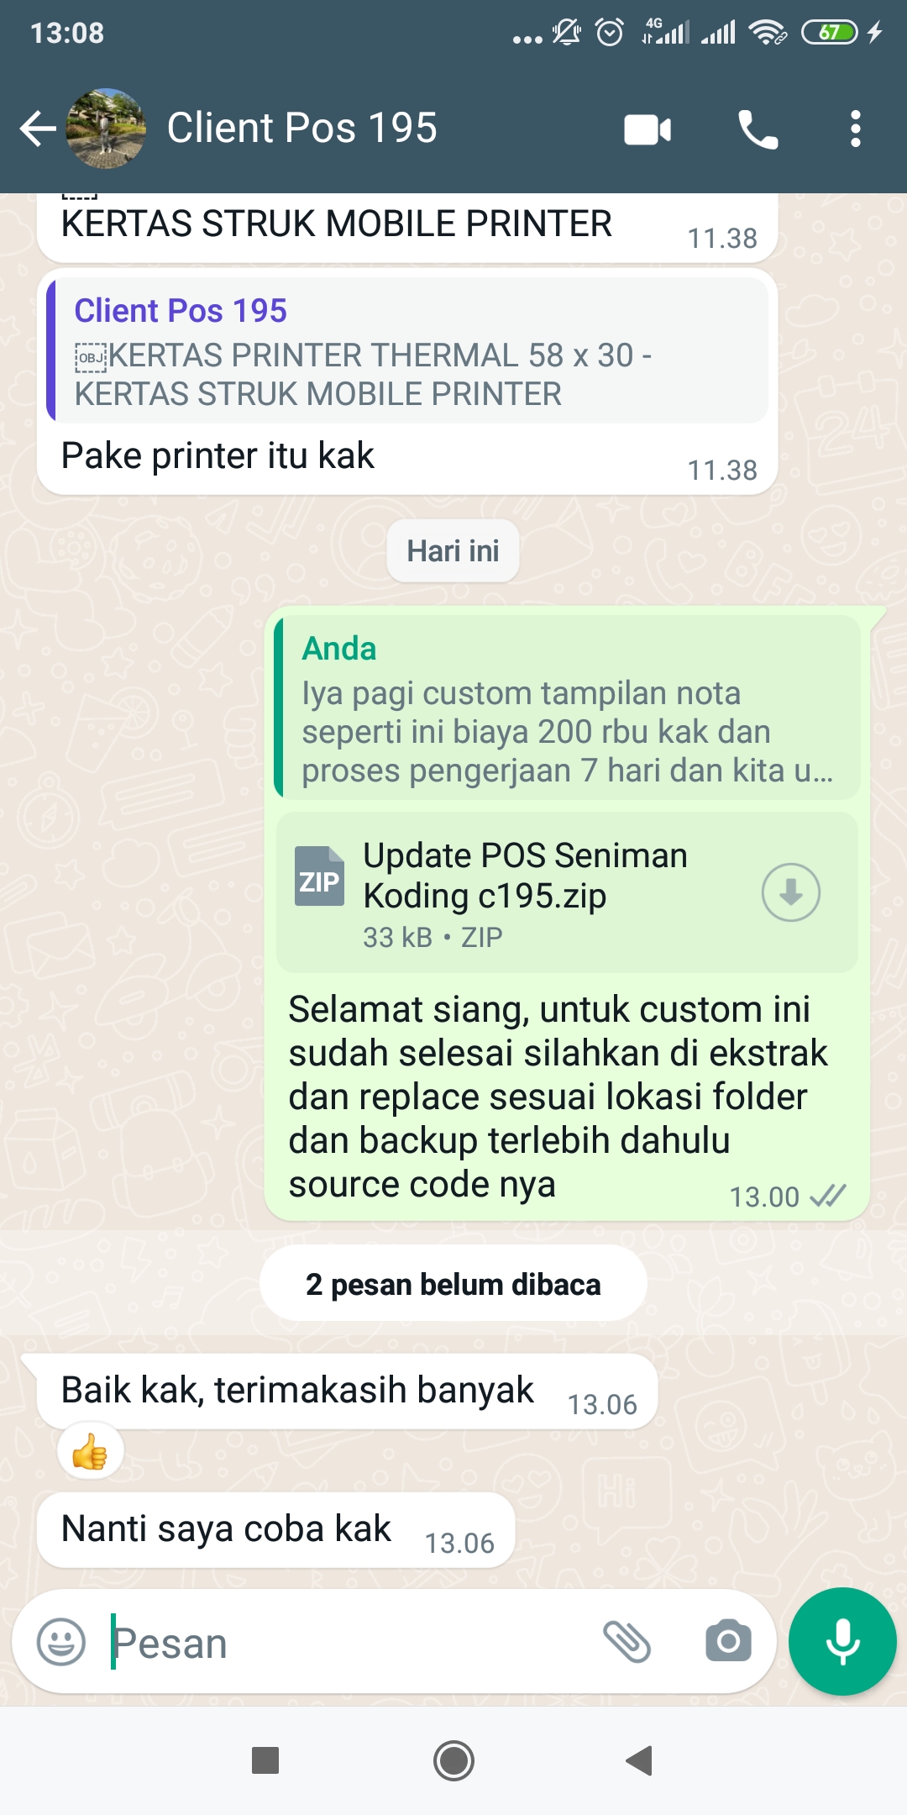Tap the Client Pos 195 contact name
The height and width of the screenshot is (1815, 907).
point(301,128)
